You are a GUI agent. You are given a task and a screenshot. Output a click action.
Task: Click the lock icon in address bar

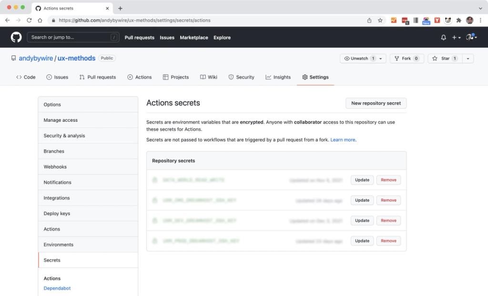pos(53,20)
